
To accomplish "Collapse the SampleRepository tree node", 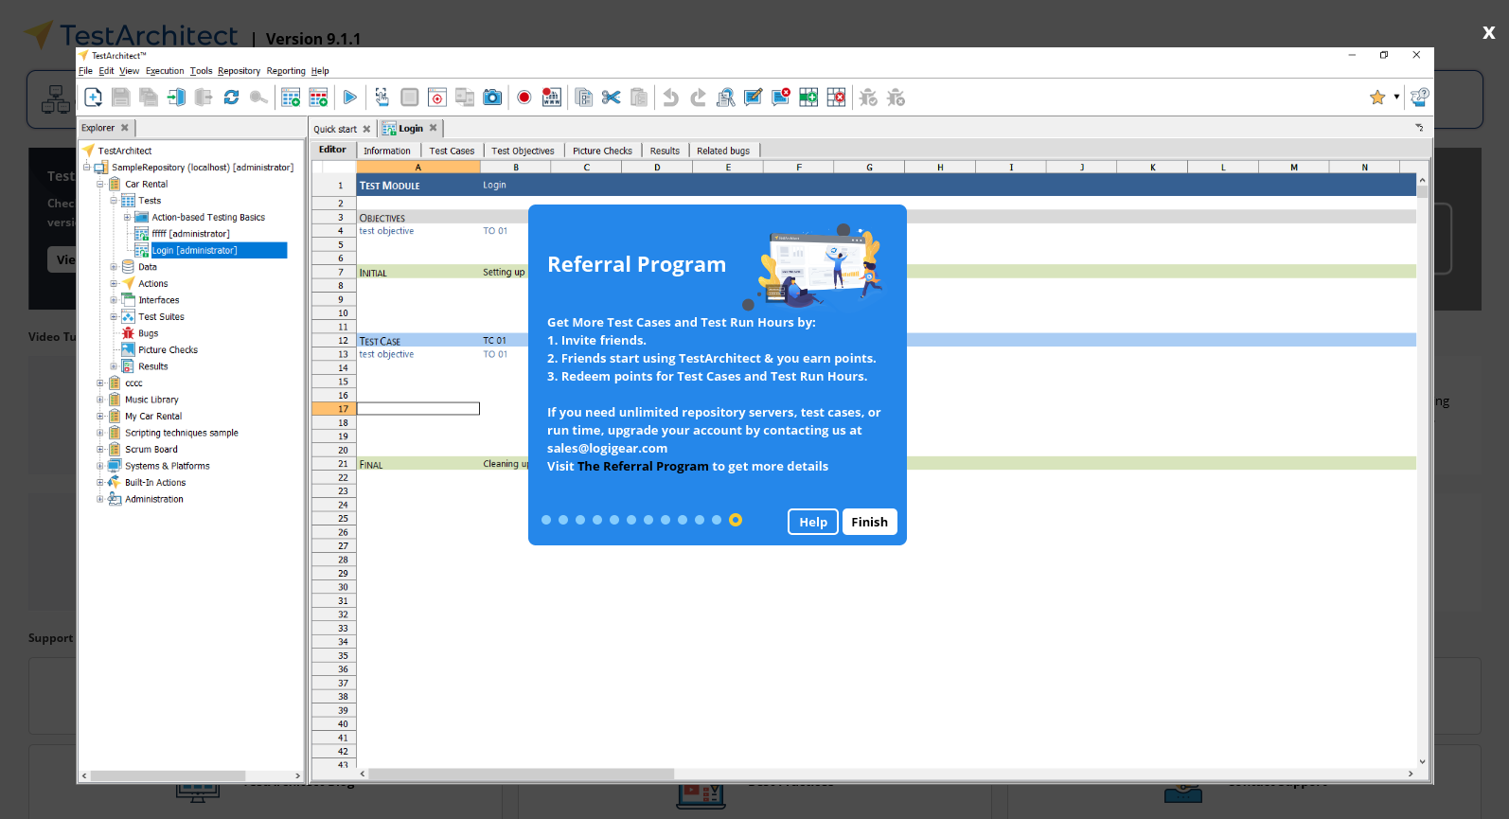I will (x=86, y=167).
